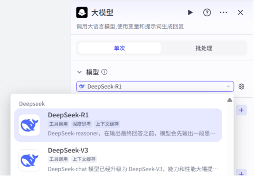Click the 上下文缓存 tag under DeepSeek-R1
Screen dimensions: 254x176
click(x=107, y=124)
